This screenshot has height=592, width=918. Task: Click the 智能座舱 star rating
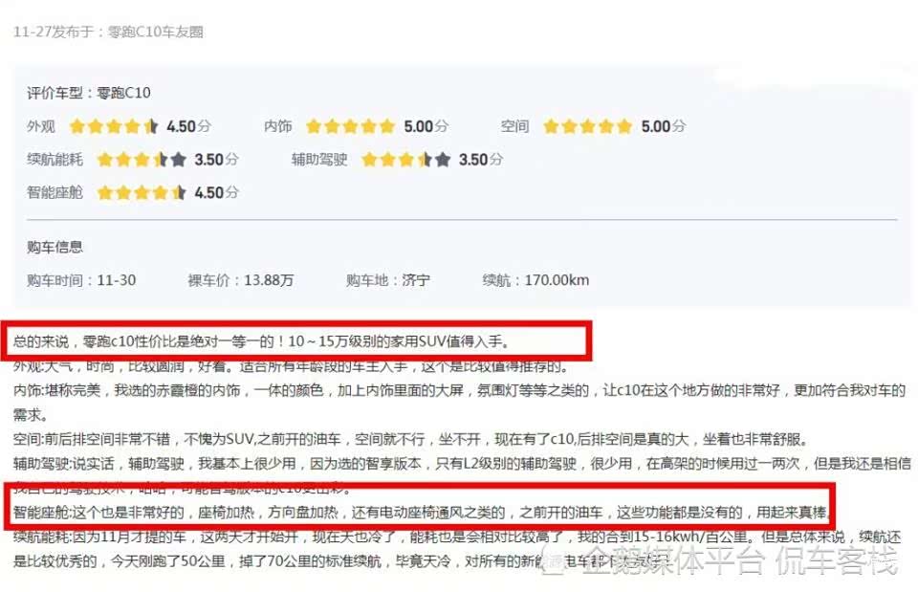tap(142, 192)
